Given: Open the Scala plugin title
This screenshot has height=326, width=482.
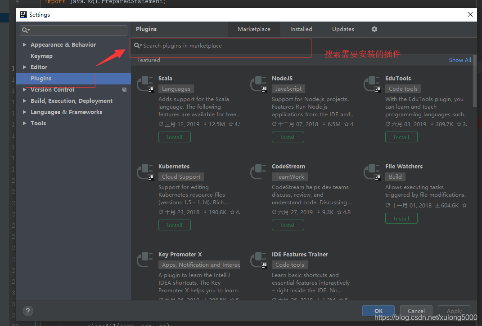Looking at the screenshot, I should [165, 79].
